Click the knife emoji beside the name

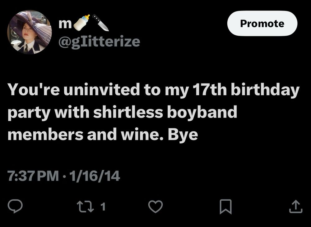coord(101,23)
